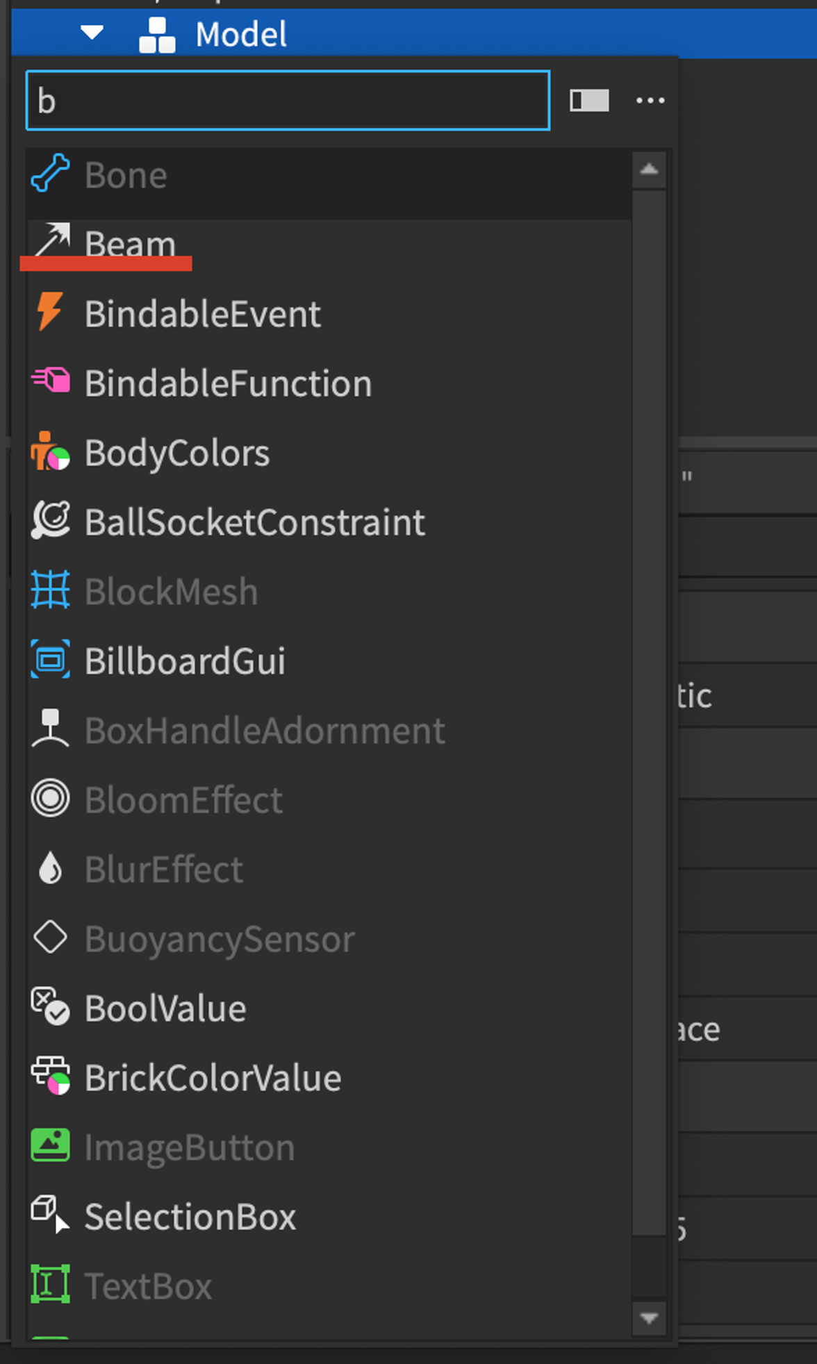Image resolution: width=817 pixels, height=1364 pixels.
Task: Select the Beam arrow icon
Action: (53, 240)
